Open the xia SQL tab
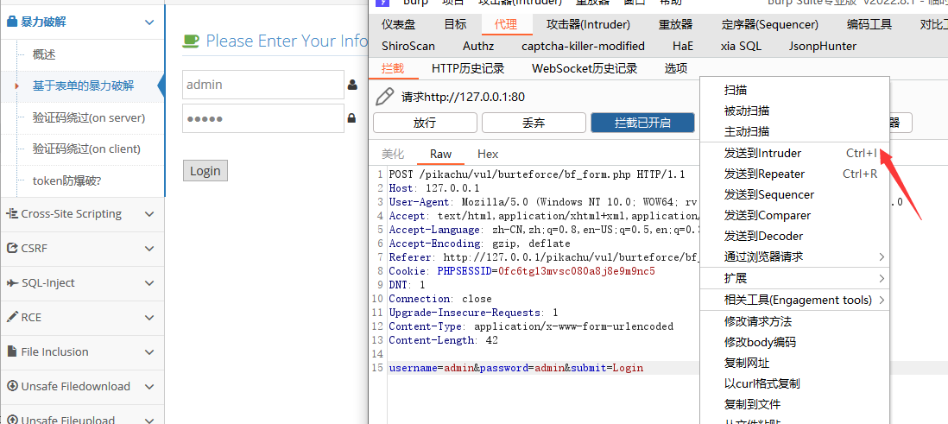This screenshot has height=424, width=948. point(742,46)
